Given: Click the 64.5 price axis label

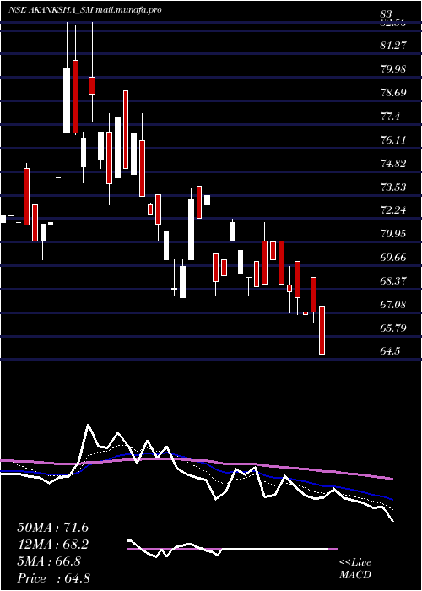Looking at the screenshot, I should click(390, 351).
